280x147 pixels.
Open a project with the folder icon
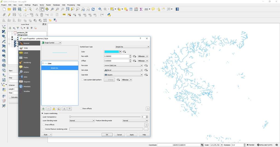[9, 9]
